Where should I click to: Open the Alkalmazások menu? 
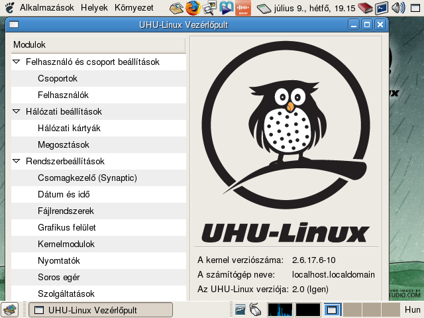(x=47, y=7)
